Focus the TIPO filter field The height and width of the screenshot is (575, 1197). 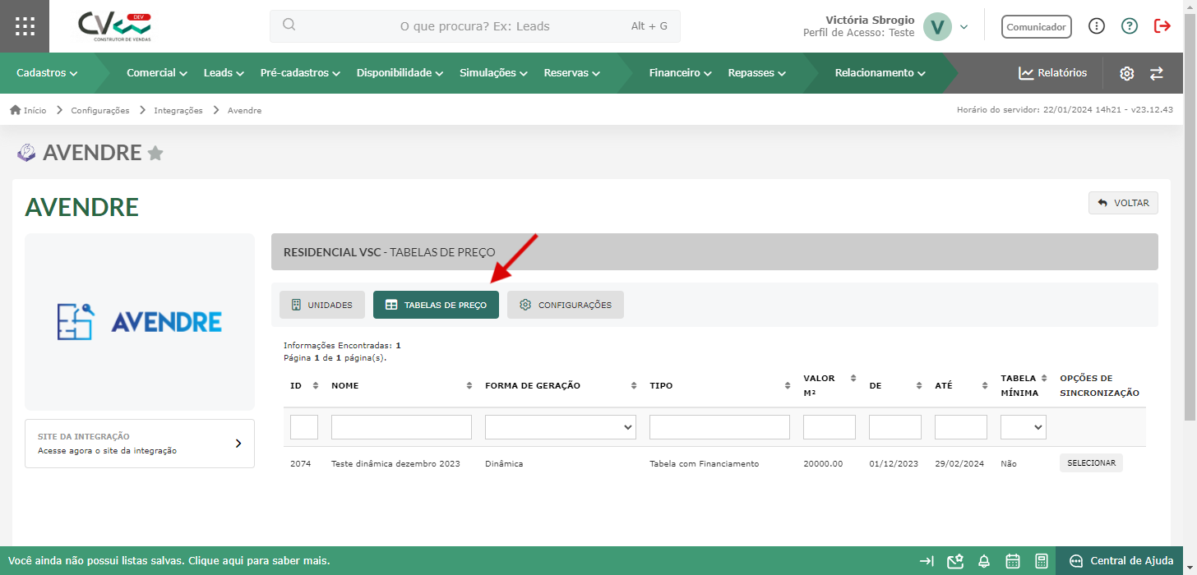click(x=719, y=427)
